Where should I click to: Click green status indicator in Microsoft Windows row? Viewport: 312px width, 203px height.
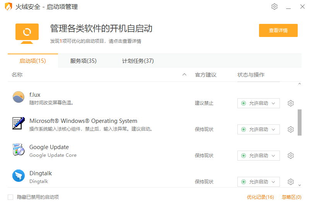[x=243, y=129]
